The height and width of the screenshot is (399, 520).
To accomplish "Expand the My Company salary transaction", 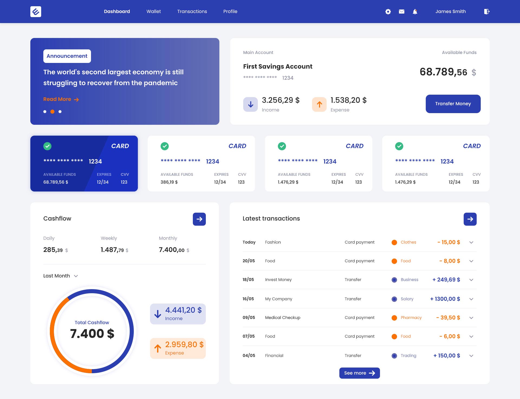I will 471,299.
